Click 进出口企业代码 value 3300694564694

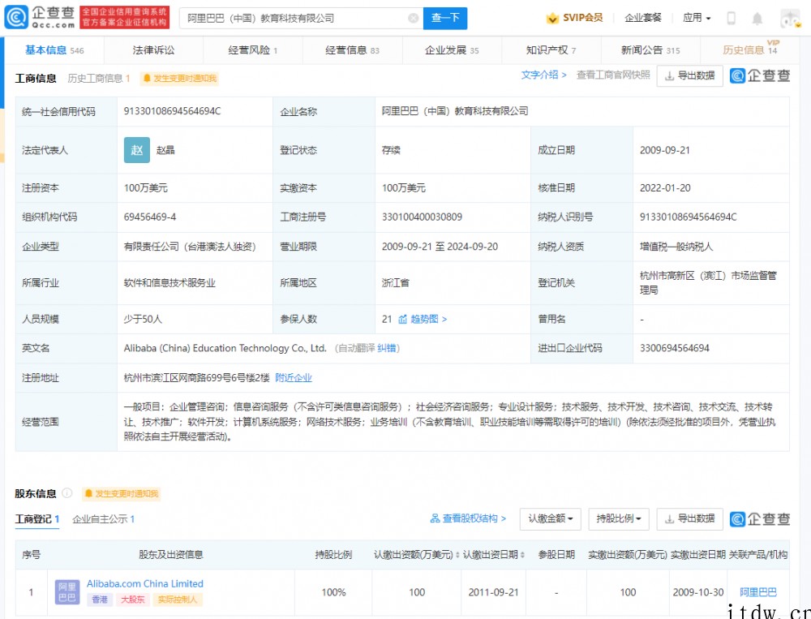pyautogui.click(x=675, y=348)
